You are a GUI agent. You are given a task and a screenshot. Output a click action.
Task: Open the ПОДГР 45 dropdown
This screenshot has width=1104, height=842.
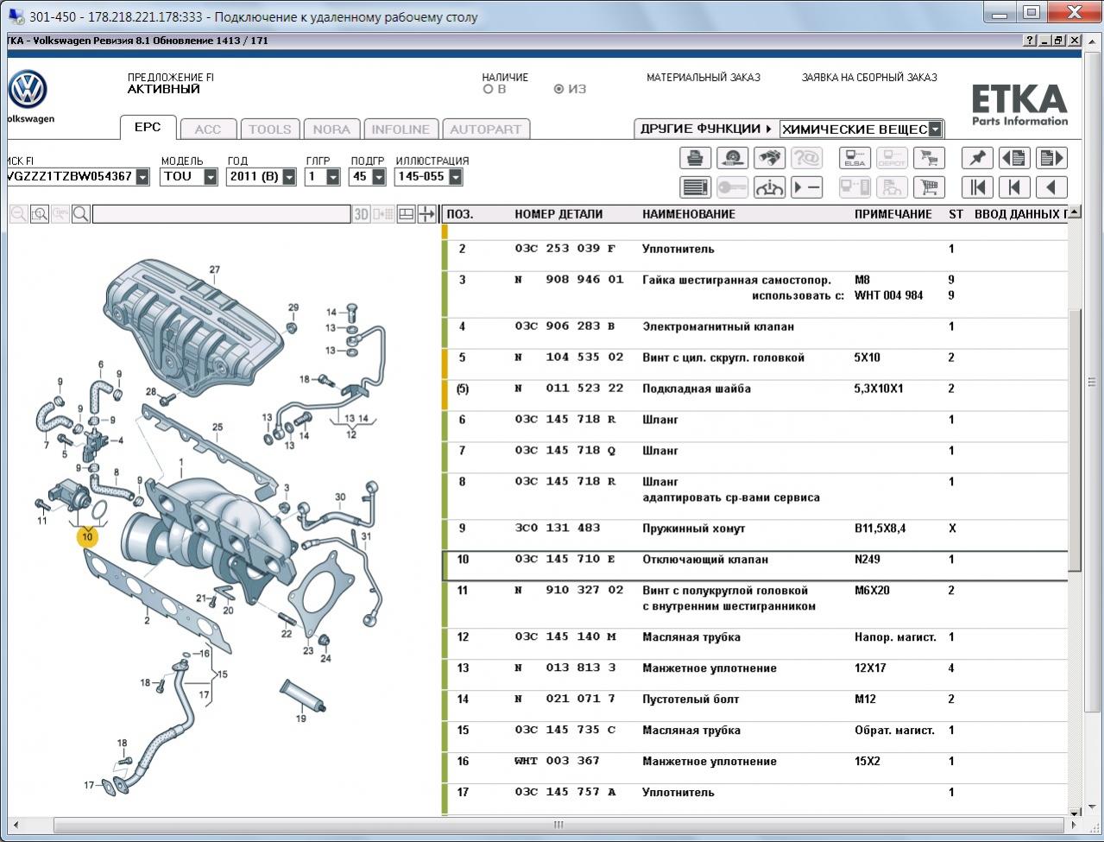pyautogui.click(x=378, y=176)
